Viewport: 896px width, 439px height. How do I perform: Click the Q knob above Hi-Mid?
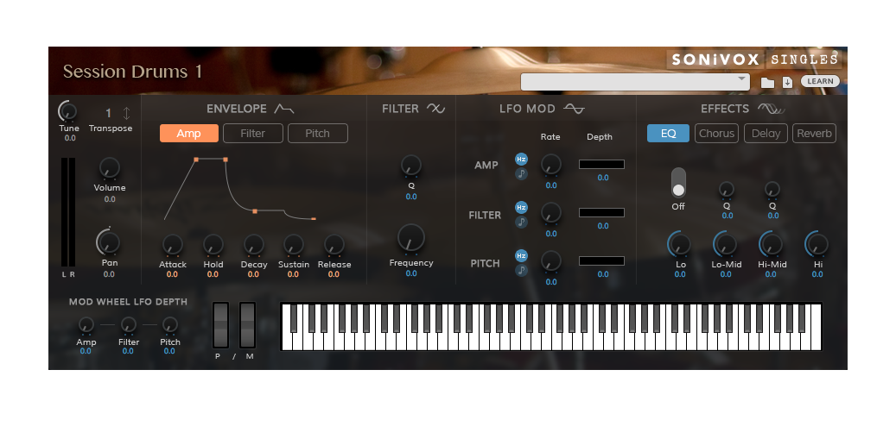(x=772, y=189)
